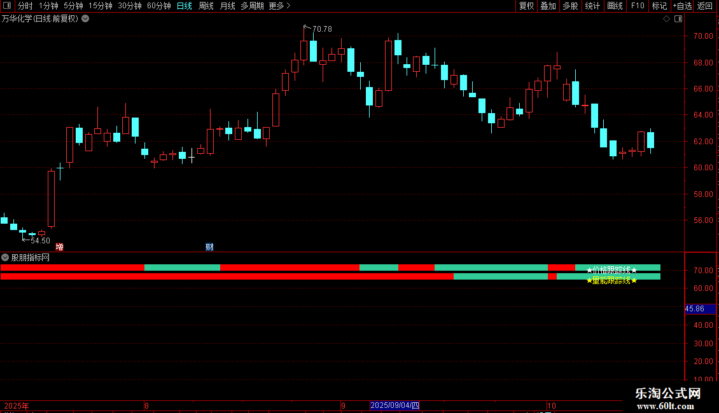Add stock via +自选 button
Image resolution: width=719 pixels, height=413 pixels.
pyautogui.click(x=682, y=6)
